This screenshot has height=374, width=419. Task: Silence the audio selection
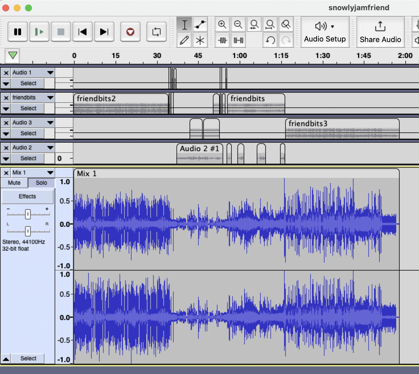(238, 40)
